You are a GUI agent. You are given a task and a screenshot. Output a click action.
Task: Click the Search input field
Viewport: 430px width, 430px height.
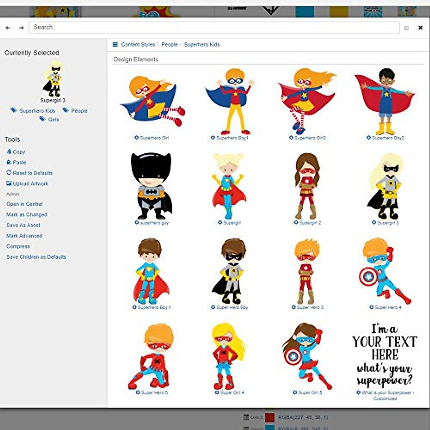214,27
